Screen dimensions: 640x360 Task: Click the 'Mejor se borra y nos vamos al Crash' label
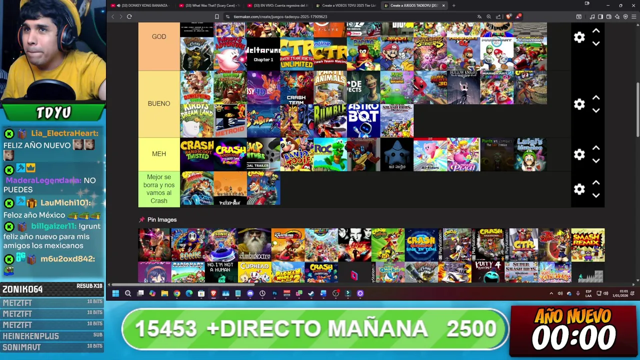pos(159,189)
